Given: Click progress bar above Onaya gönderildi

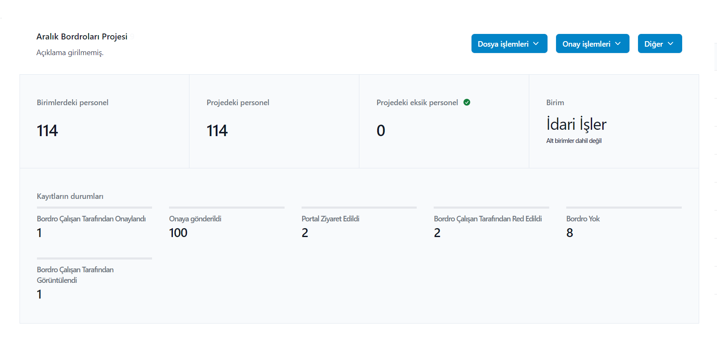Looking at the screenshot, I should click(227, 207).
